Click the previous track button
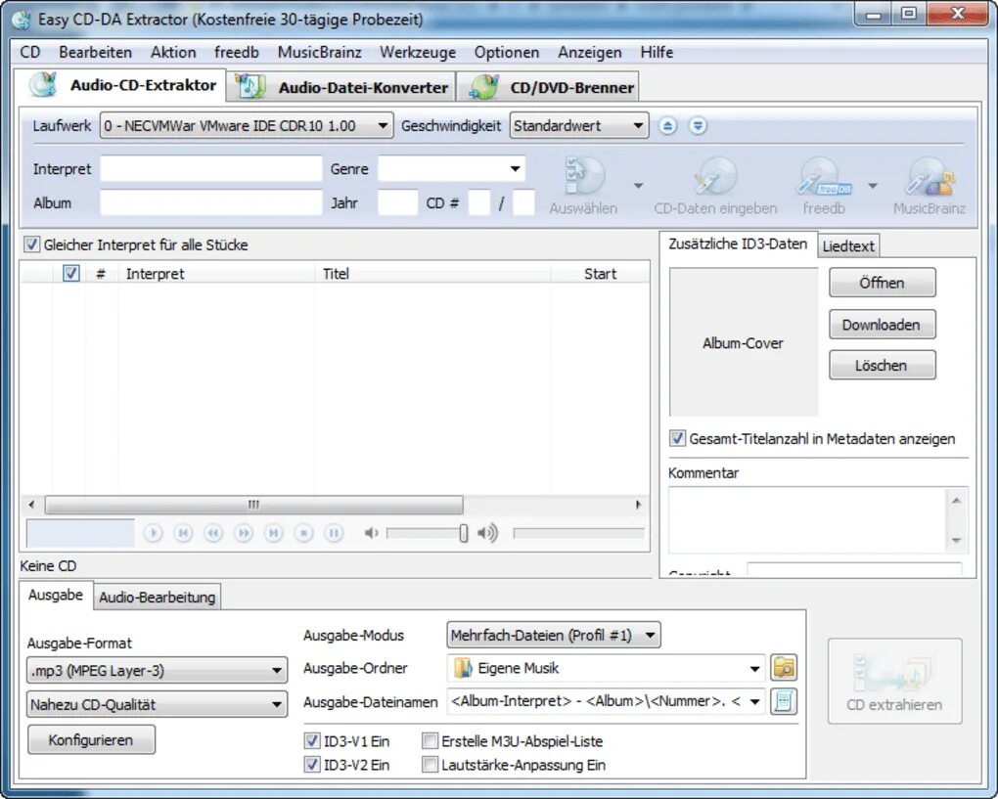The image size is (998, 799). (183, 532)
